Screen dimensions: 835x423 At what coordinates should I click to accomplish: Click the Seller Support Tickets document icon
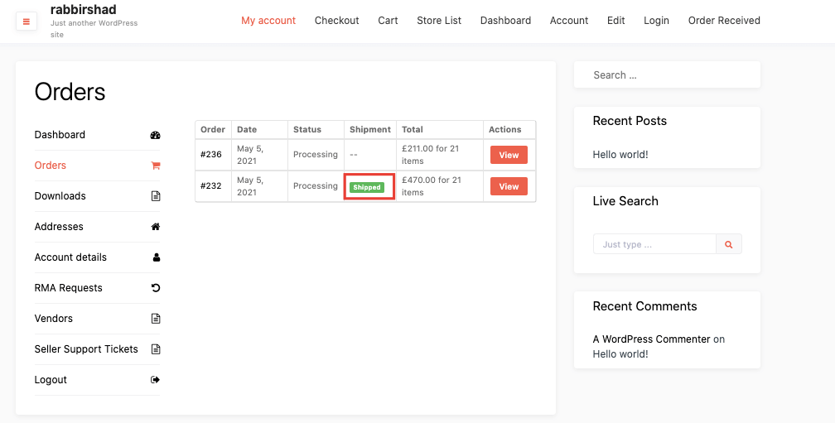coord(156,349)
